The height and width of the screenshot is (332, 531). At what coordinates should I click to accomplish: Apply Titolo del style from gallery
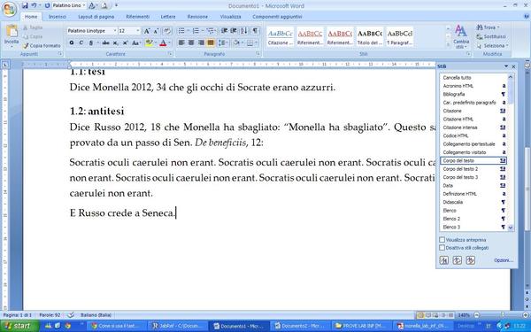click(x=370, y=36)
